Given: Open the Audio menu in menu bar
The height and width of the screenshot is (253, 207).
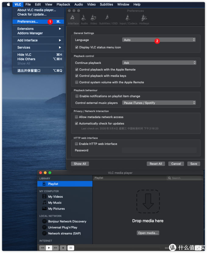Looking at the screenshot, I should pos(79,4).
